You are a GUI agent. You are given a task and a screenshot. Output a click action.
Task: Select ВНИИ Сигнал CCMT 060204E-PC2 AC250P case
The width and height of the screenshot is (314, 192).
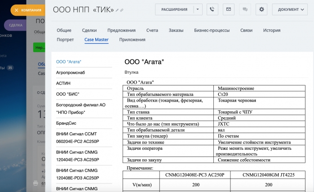78,138
